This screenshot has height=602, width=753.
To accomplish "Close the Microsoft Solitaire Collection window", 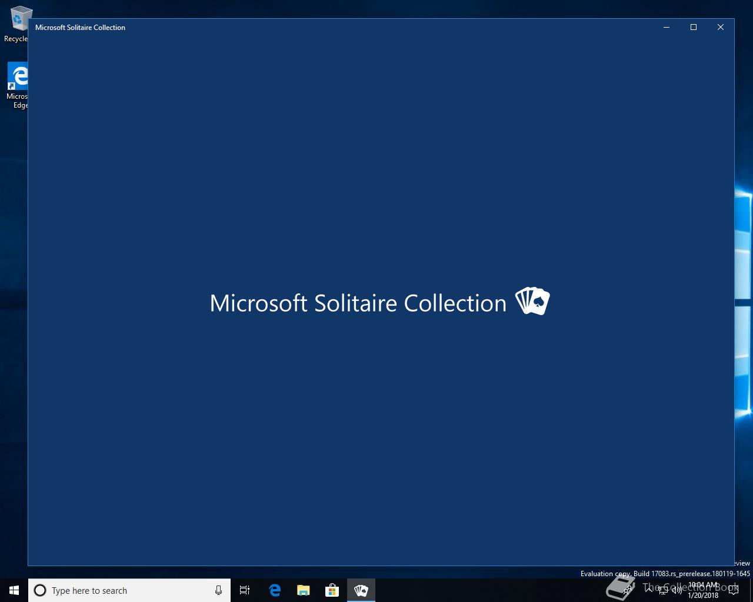I will (x=721, y=27).
